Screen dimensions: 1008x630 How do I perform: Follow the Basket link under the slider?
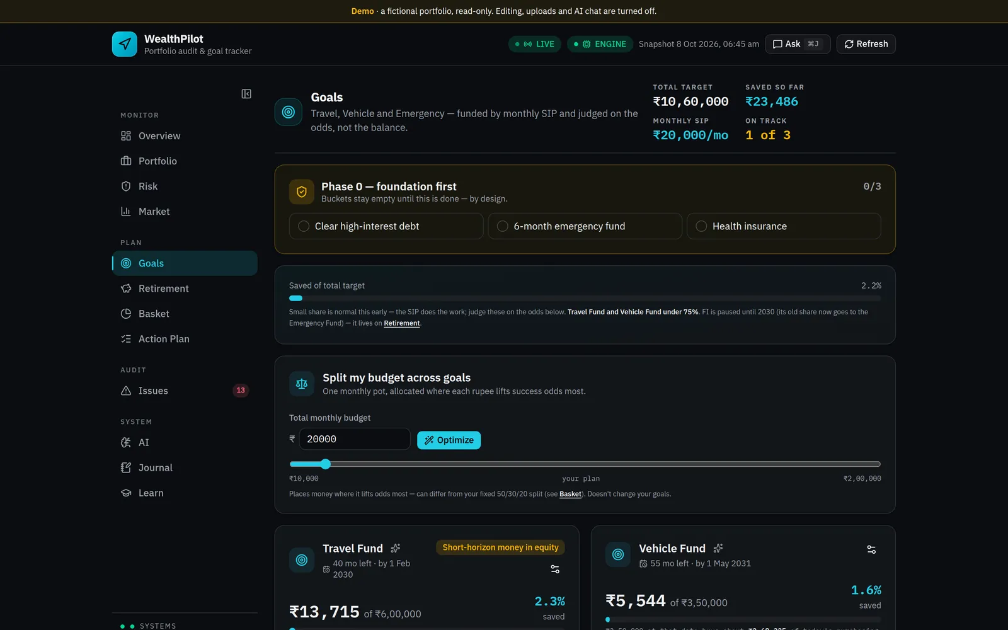click(x=571, y=494)
